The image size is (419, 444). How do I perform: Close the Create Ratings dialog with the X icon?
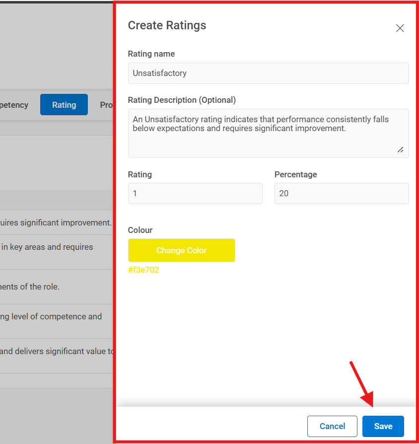pos(400,28)
